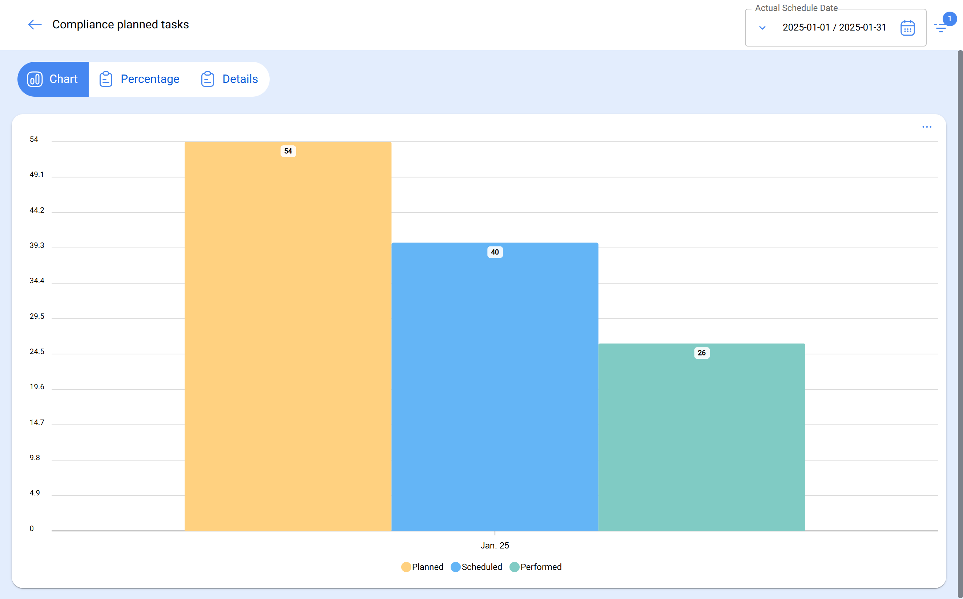This screenshot has width=963, height=599.
Task: Click the bar chart icon in Chart tab
Action: click(35, 79)
